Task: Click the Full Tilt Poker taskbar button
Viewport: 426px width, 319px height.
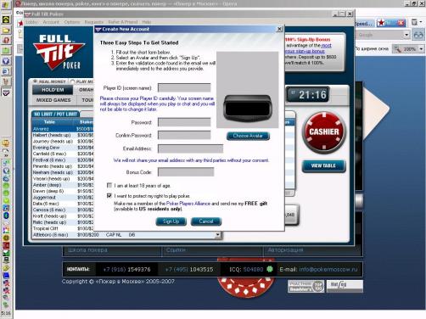Action: click(x=6, y=92)
